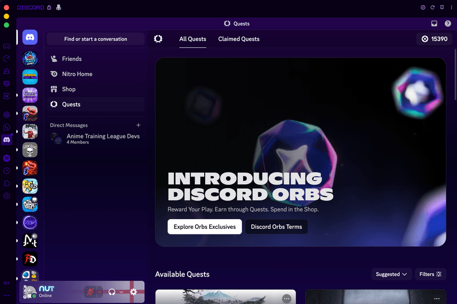Open the sidebar three-dots setup menu
This screenshot has height=304, width=457.
(7, 295)
